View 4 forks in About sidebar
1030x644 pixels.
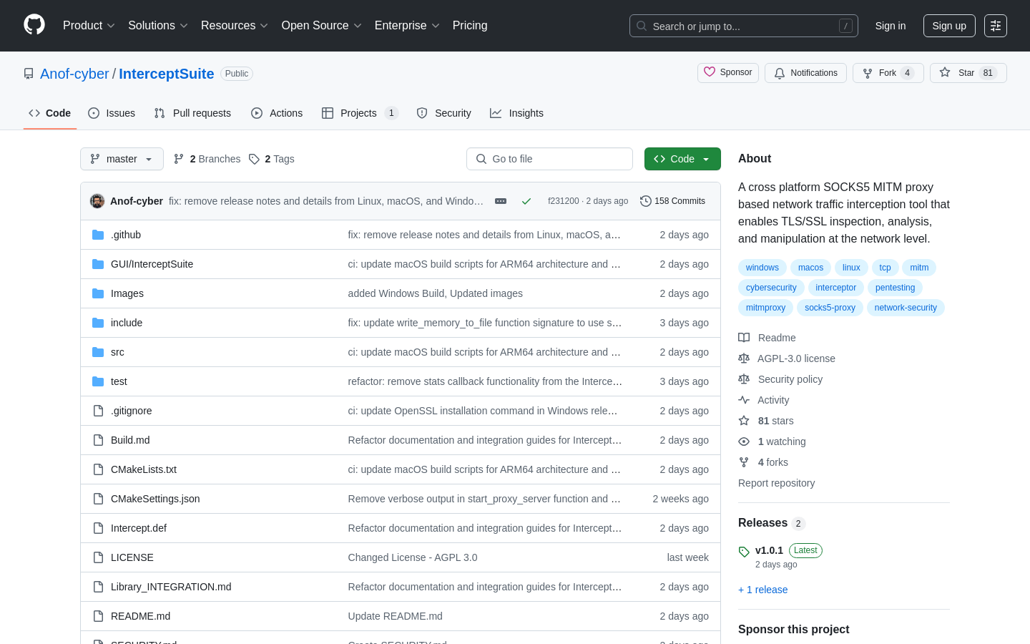tap(763, 462)
